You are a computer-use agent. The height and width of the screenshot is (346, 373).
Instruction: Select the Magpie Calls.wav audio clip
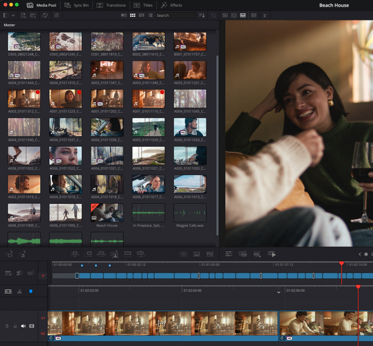tap(190, 213)
